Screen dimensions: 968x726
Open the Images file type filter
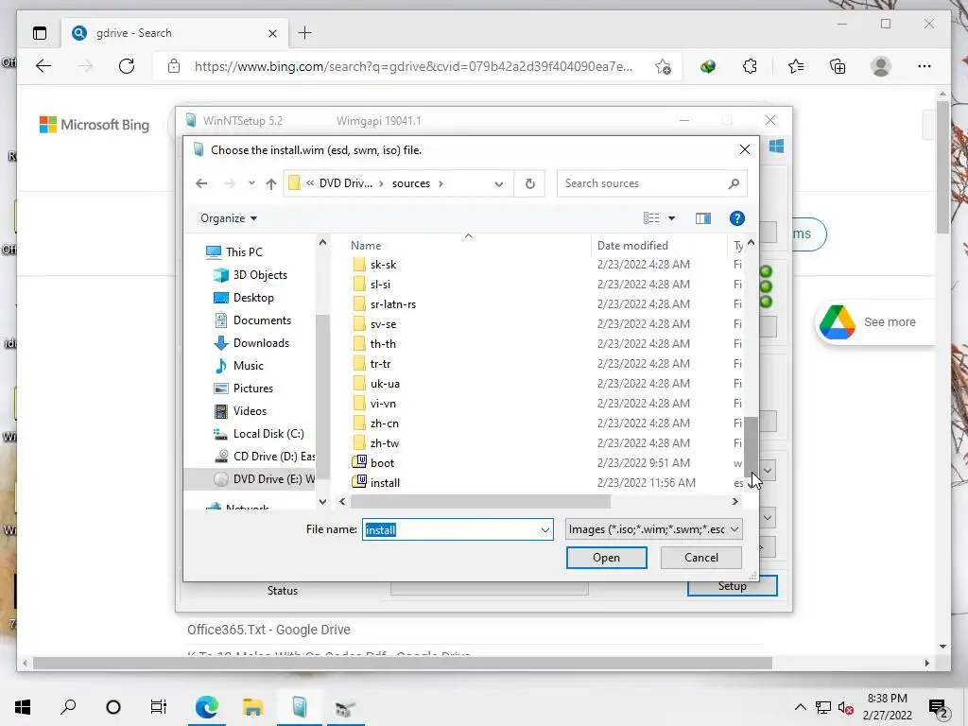point(653,529)
